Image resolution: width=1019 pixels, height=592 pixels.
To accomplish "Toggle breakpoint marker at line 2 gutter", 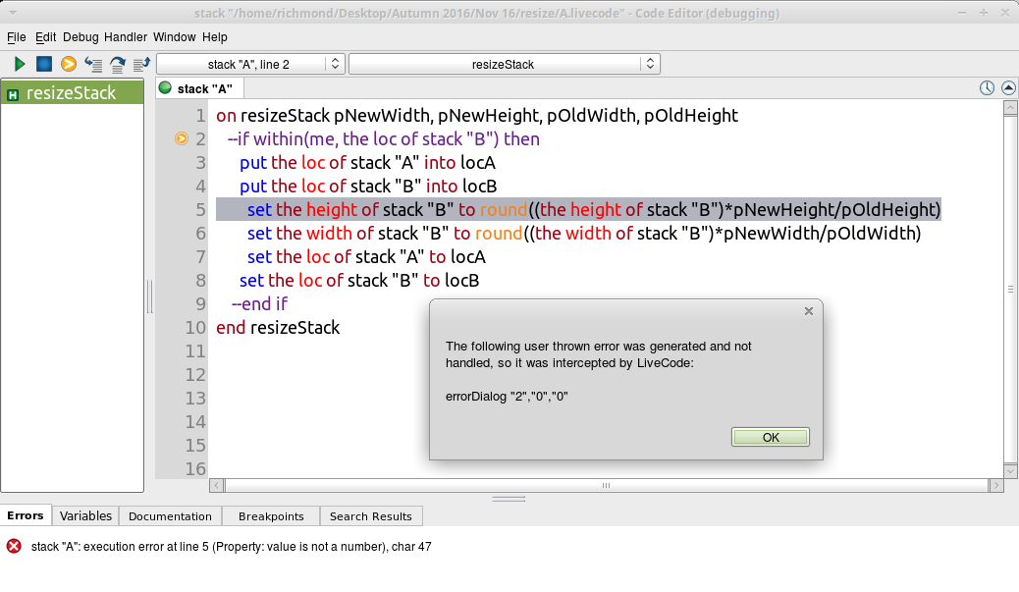I will coord(181,139).
